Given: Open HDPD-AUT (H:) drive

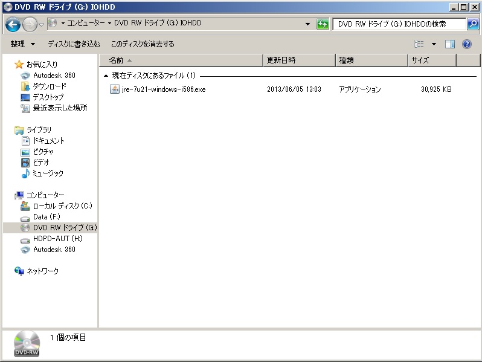Looking at the screenshot, I should 58,238.
